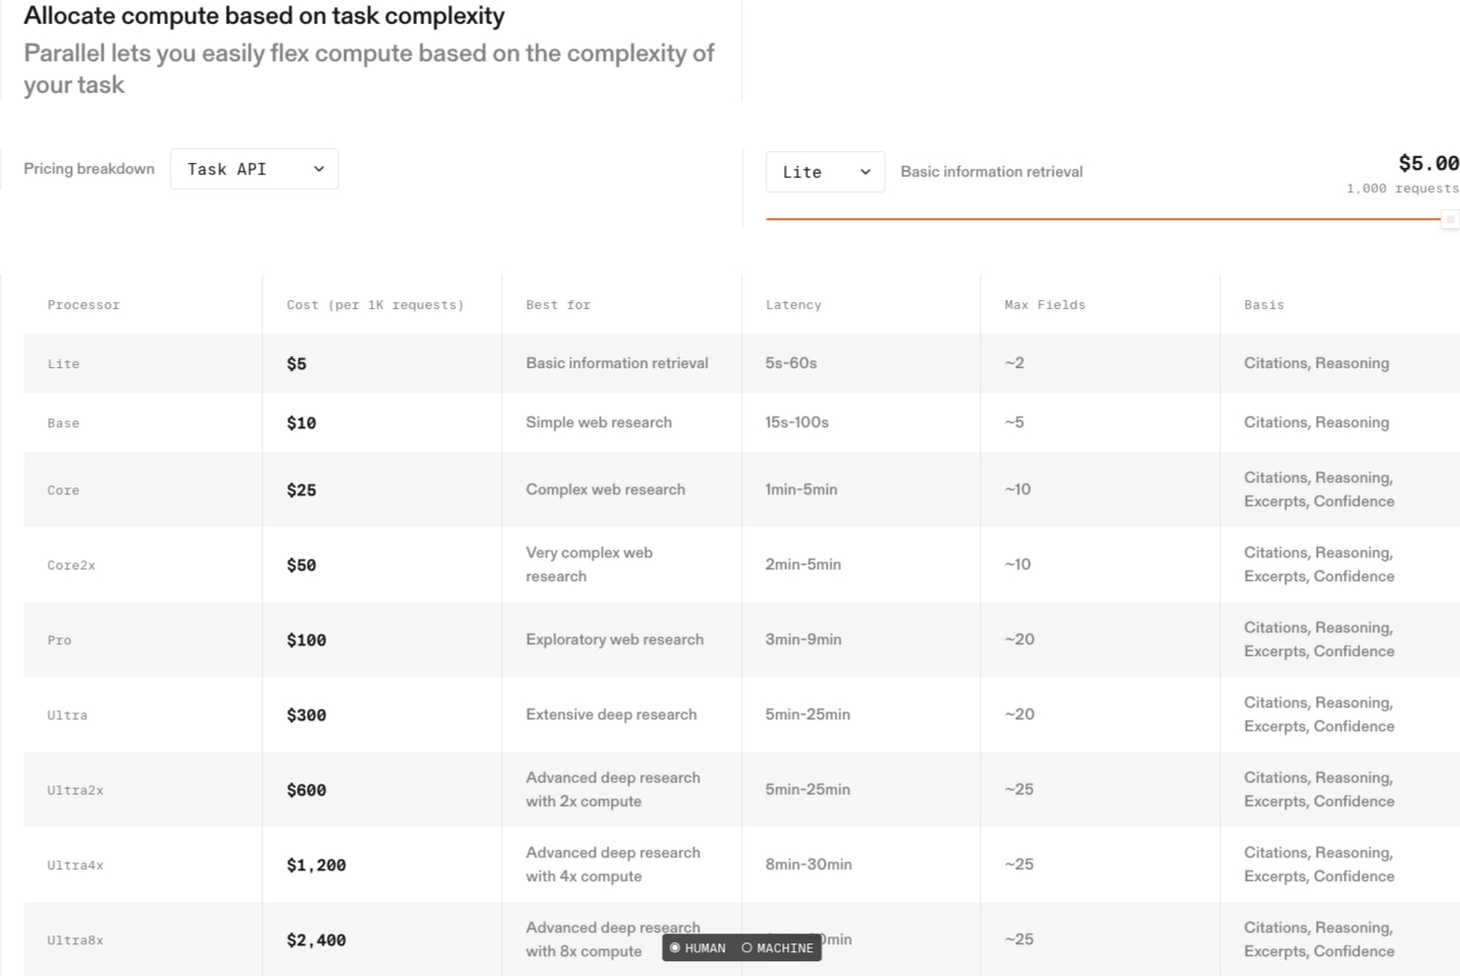Click the Basis column header

[x=1264, y=305]
